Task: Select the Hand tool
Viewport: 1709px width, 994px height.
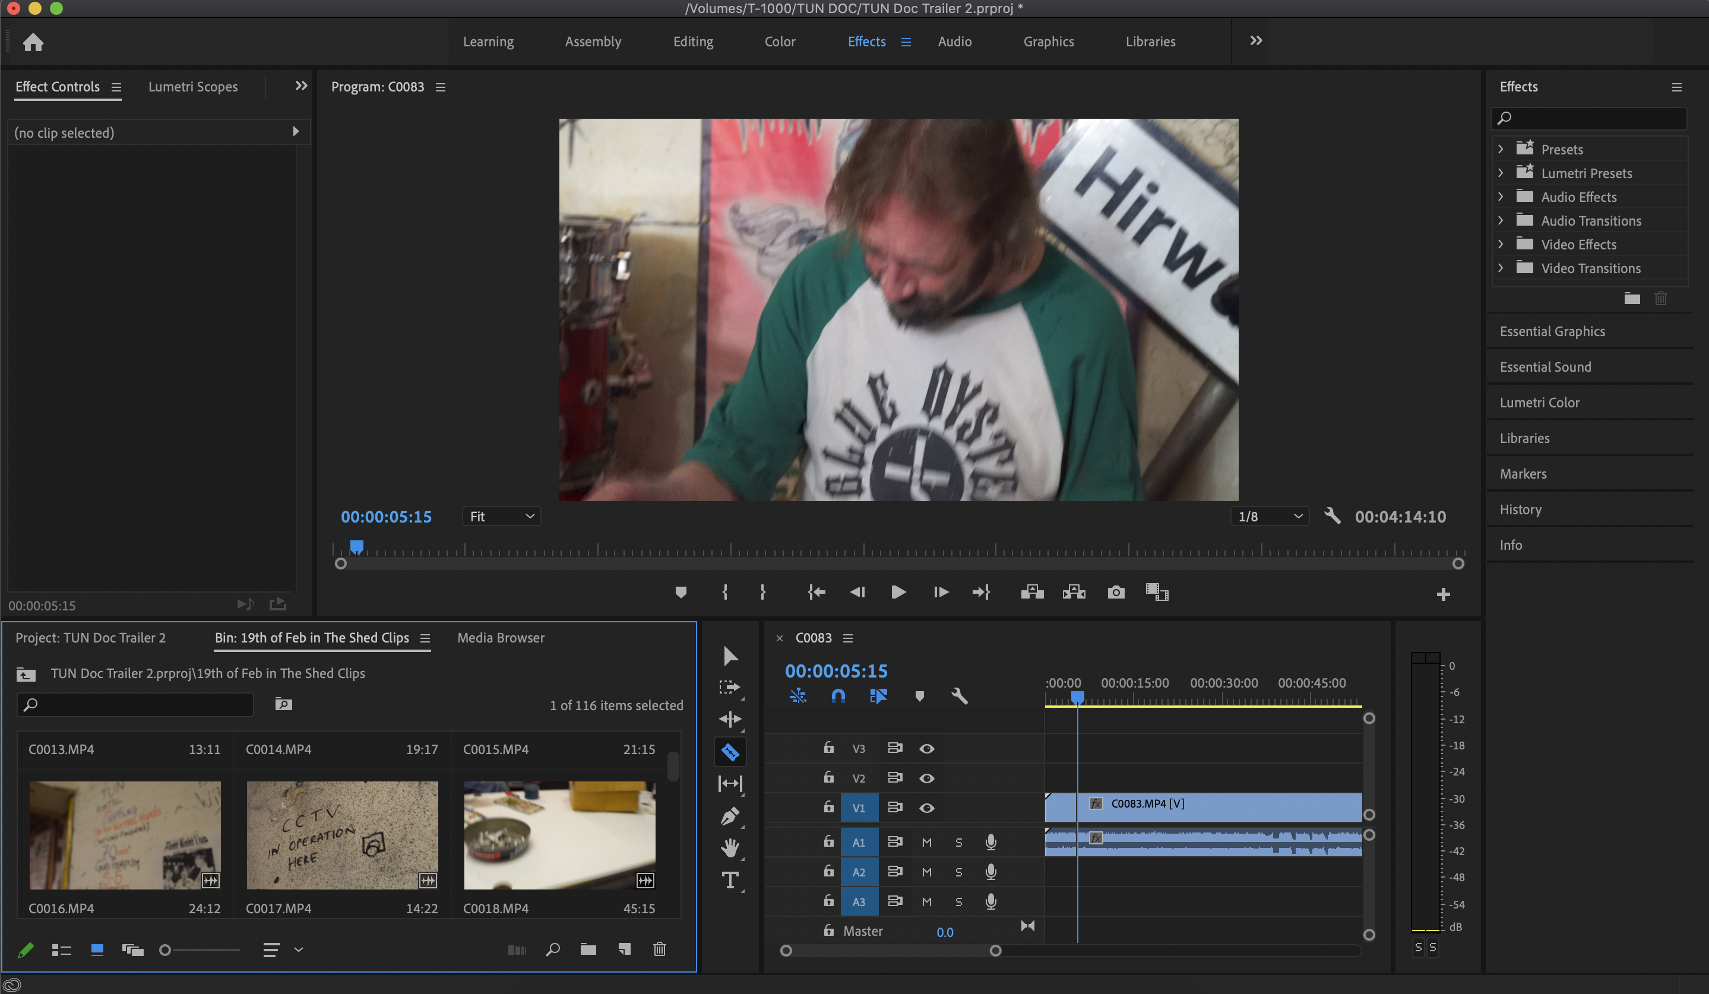Action: tap(730, 847)
